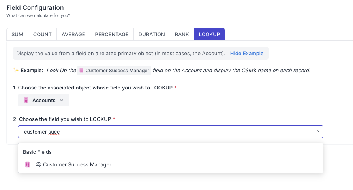Choose the DURATION tab
Viewport: 353px width, 190px height.
pos(152,34)
